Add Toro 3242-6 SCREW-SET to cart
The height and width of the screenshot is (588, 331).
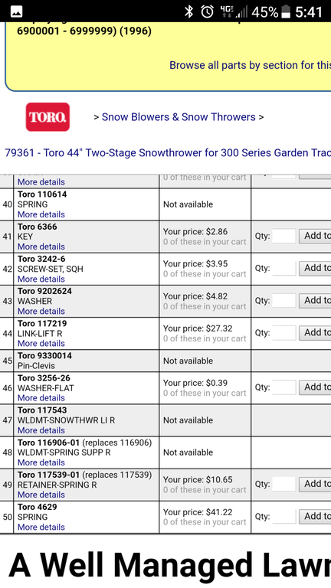point(315,268)
